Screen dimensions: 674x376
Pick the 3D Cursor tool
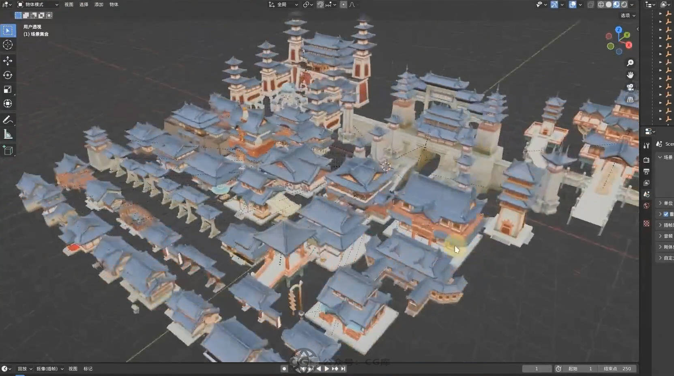[8, 45]
